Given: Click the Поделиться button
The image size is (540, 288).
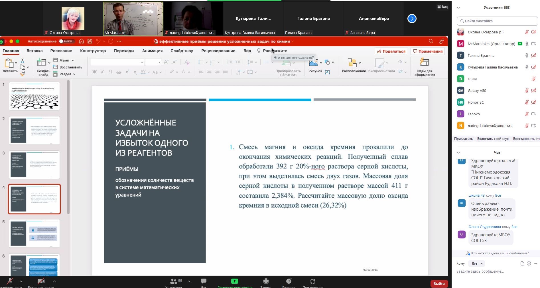Looking at the screenshot, I should pos(391,51).
